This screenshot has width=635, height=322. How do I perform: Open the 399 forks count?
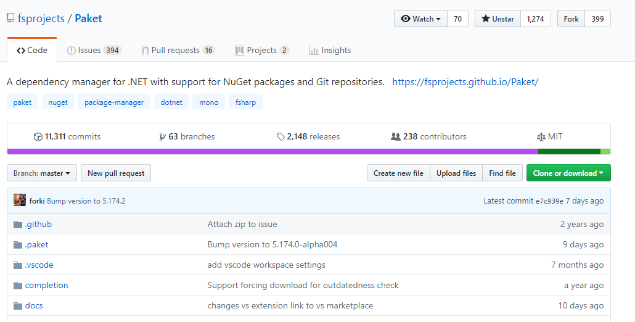coord(597,19)
